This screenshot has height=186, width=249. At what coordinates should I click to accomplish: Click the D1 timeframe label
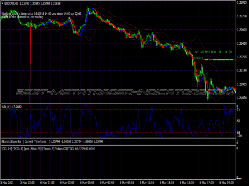[x=230, y=52]
